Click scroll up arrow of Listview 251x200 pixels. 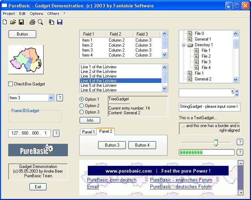pos(164,67)
